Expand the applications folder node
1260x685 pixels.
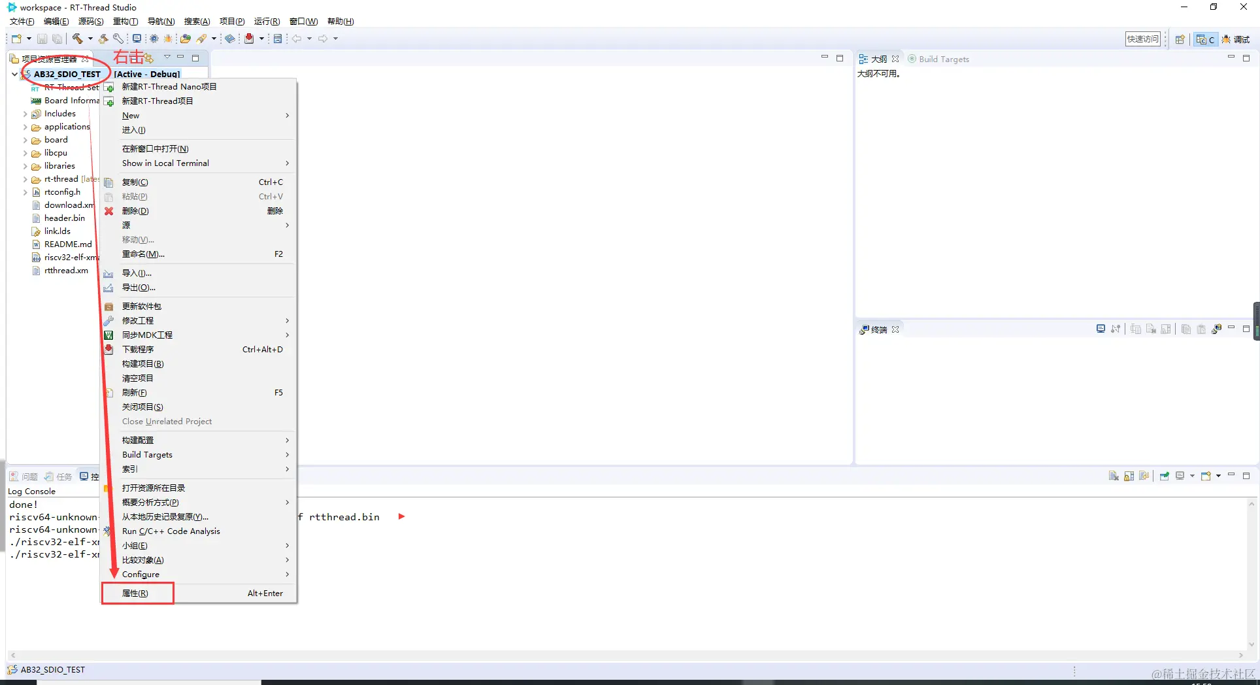click(x=25, y=127)
